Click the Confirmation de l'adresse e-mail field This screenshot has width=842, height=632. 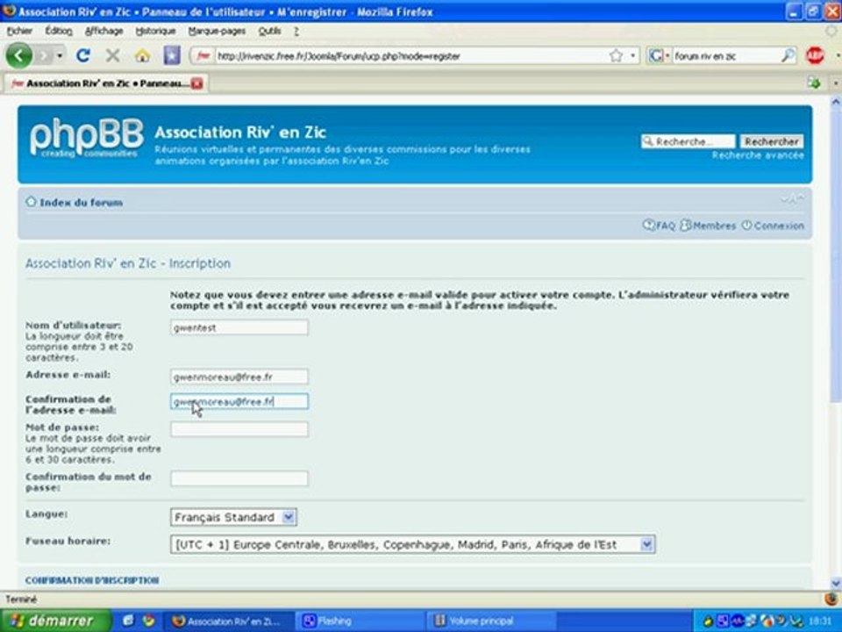(x=239, y=401)
